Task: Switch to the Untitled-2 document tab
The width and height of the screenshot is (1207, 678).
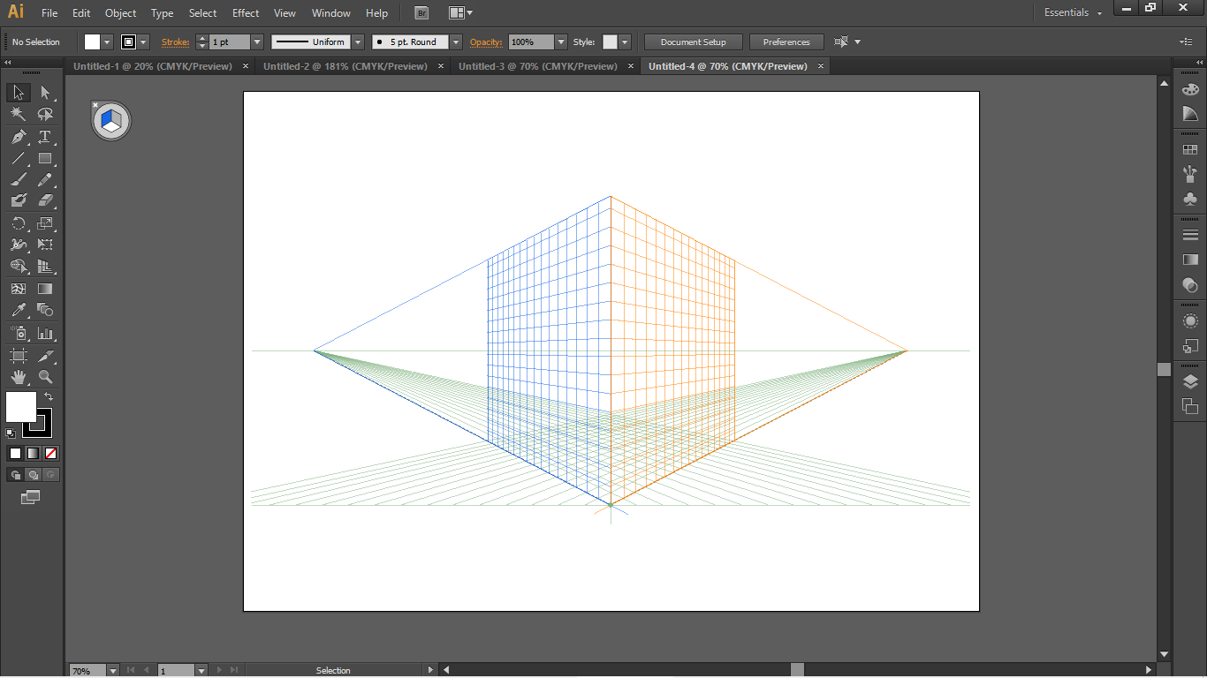Action: coord(345,66)
